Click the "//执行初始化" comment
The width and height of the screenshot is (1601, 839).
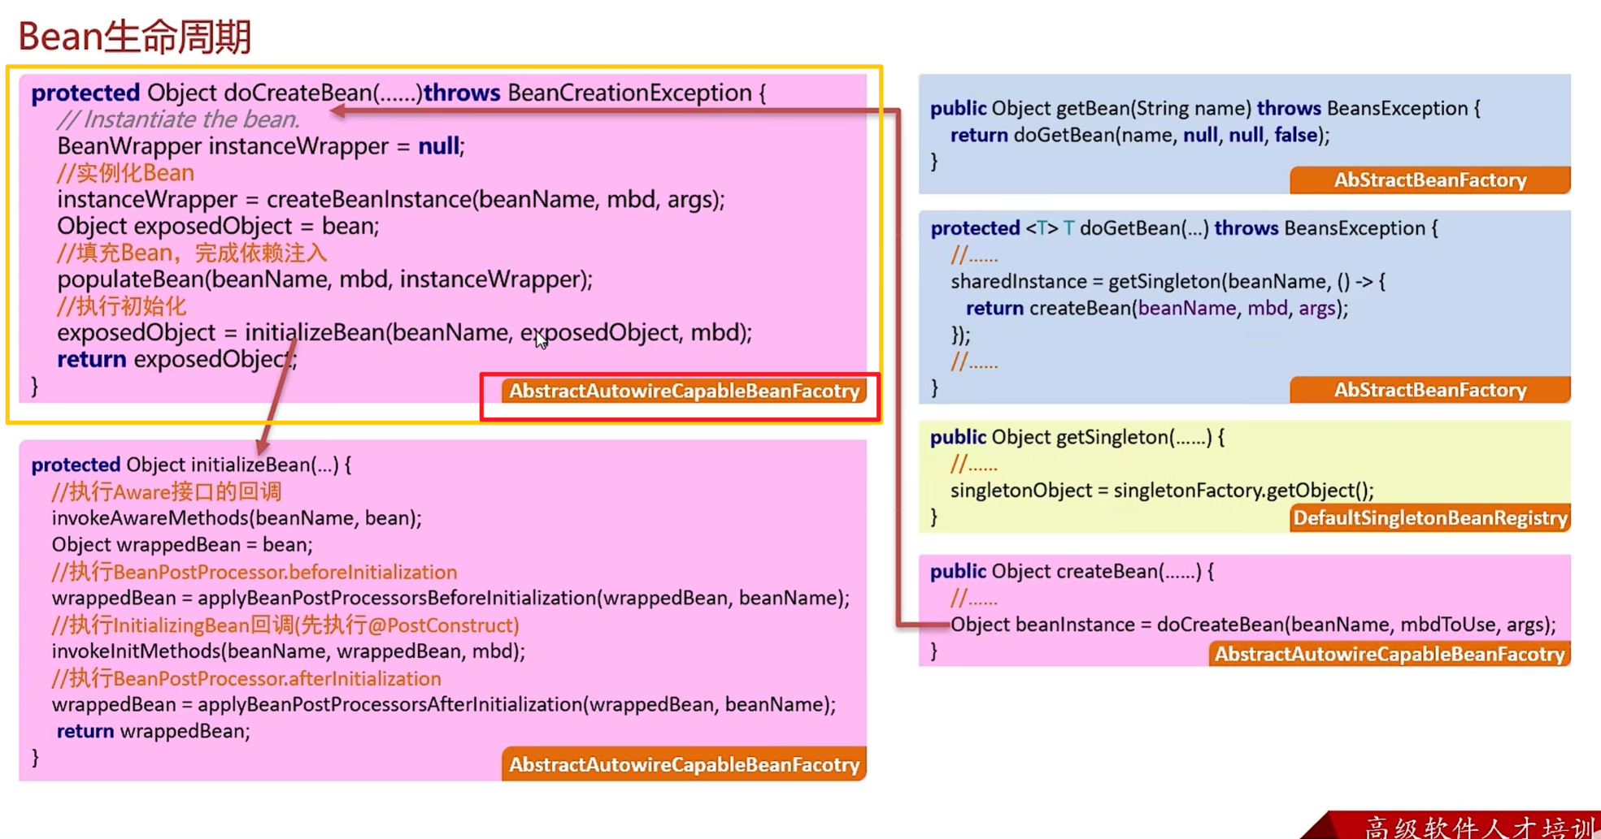pos(121,307)
